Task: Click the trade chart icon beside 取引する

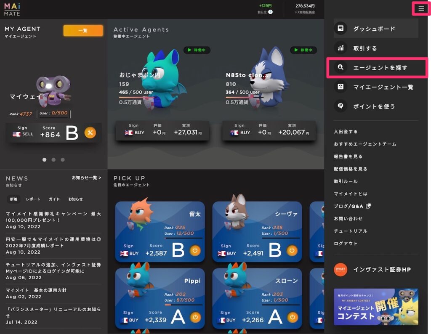Action: [341, 48]
